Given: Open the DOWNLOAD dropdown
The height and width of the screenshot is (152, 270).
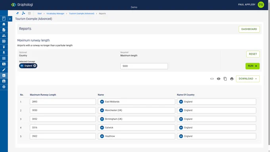Looking at the screenshot, I should (x=248, y=79).
